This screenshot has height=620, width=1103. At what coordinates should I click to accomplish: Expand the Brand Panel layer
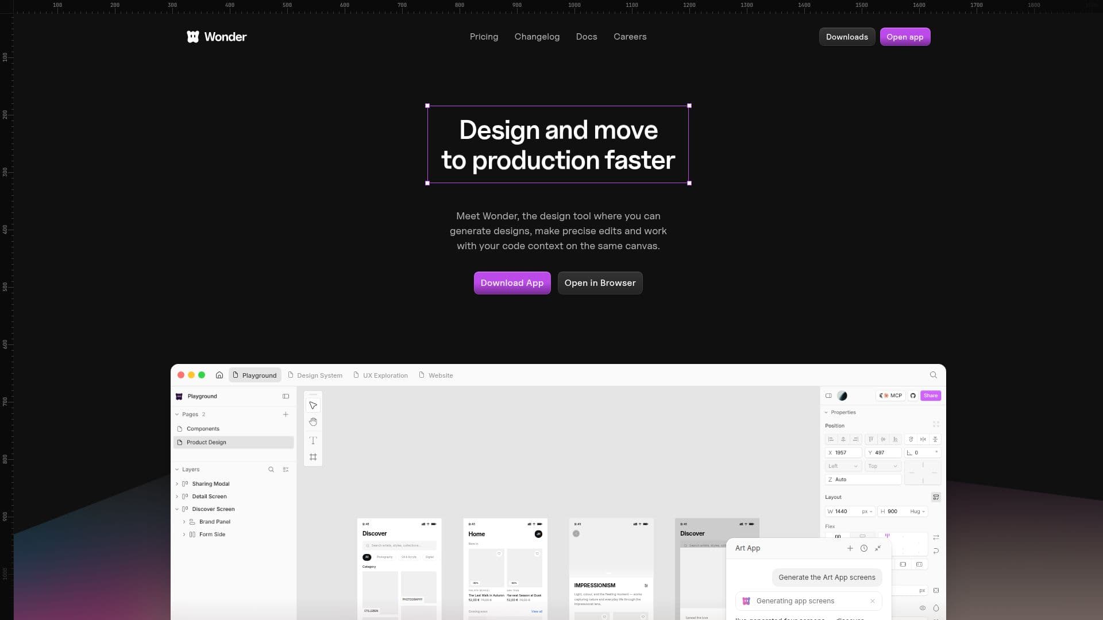point(184,522)
